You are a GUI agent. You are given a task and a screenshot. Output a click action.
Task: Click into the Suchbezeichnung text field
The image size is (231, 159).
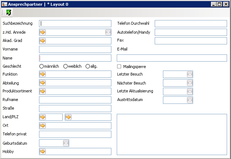coord(76,24)
